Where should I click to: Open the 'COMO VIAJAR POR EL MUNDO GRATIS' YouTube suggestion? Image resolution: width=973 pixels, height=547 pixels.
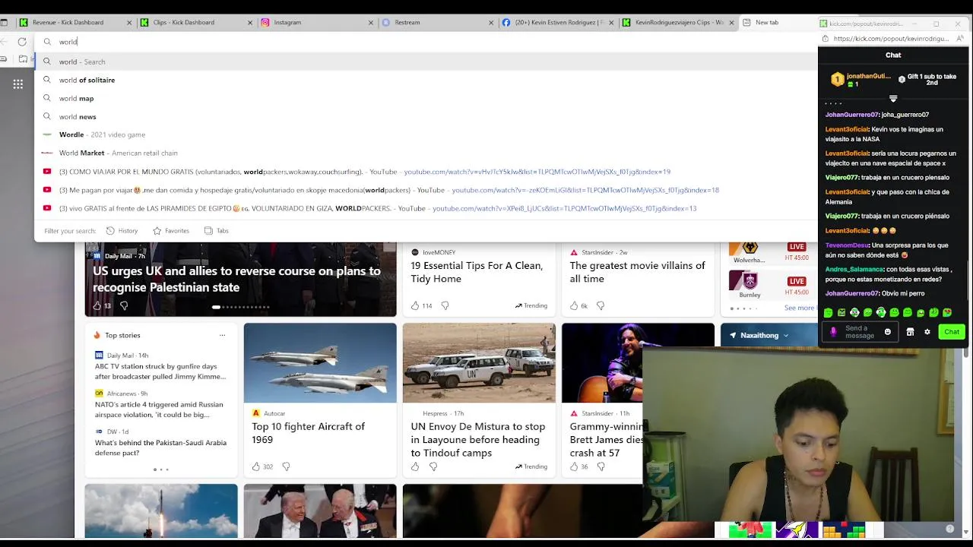tap(426, 172)
